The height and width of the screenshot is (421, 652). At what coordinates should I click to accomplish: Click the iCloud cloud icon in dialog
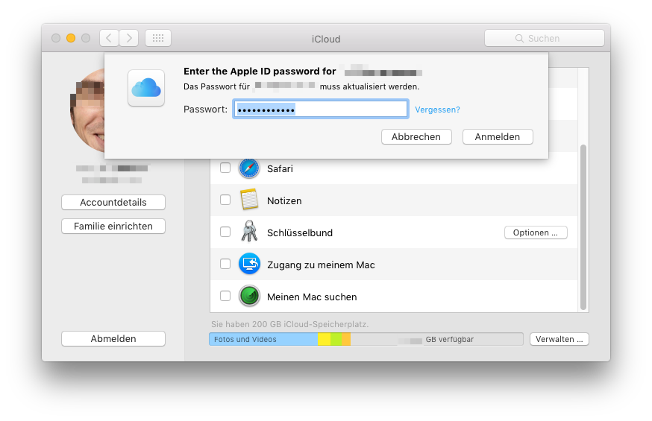click(x=146, y=88)
